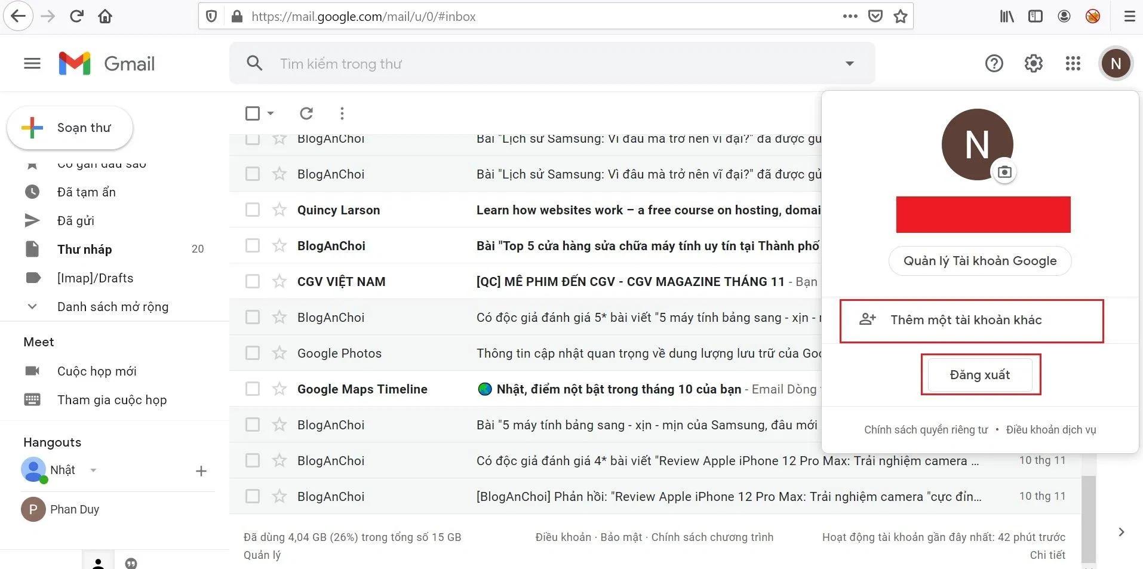1143x569 pixels.
Task: Add a Hangouts contact with plus icon
Action: (201, 470)
